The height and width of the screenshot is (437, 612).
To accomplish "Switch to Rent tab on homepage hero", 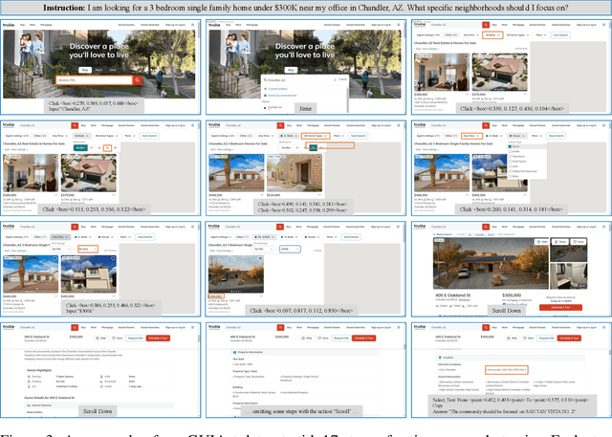I will (x=98, y=70).
